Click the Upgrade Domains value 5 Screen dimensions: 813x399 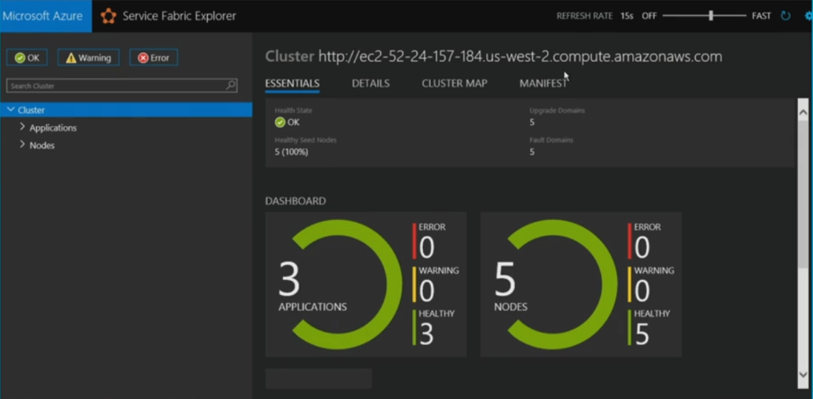532,122
